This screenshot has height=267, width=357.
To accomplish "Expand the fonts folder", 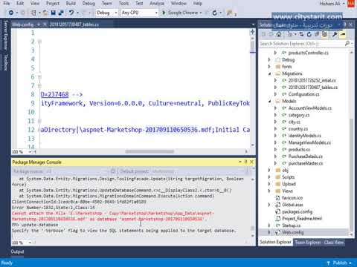I will tap(269, 67).
